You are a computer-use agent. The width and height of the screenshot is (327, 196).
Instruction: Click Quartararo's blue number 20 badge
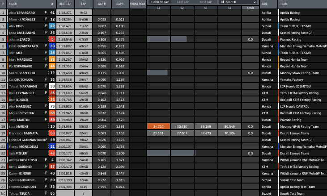52,46
